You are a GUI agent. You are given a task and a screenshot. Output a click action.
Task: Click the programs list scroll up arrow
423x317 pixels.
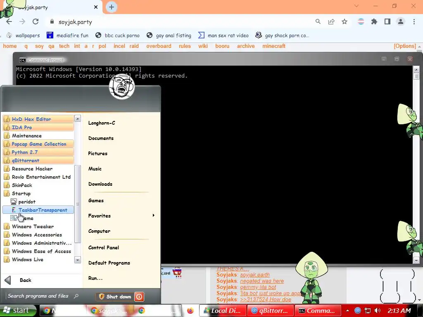point(77,118)
